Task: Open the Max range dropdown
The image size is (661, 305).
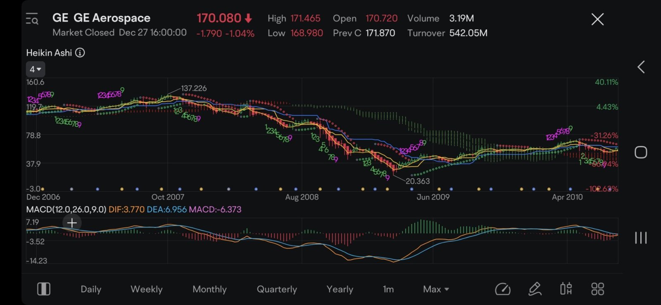Action: (436, 289)
